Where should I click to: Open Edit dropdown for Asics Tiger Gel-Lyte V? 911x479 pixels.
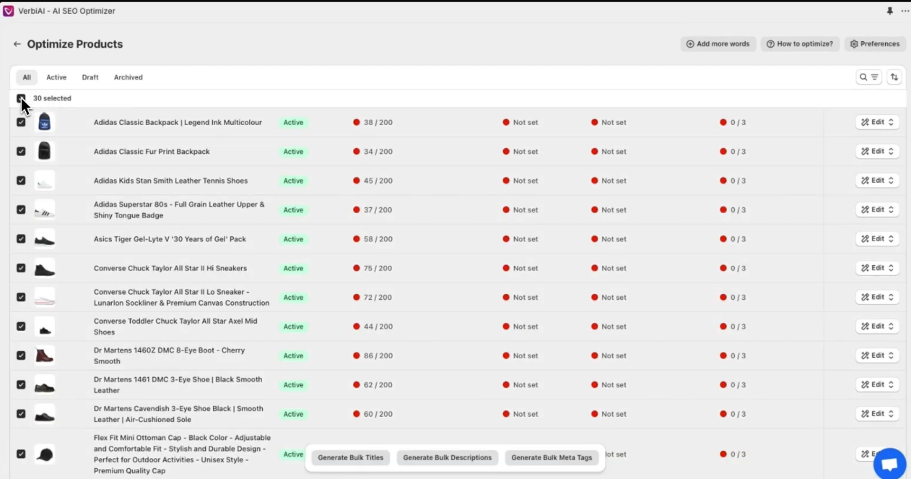[x=877, y=238]
